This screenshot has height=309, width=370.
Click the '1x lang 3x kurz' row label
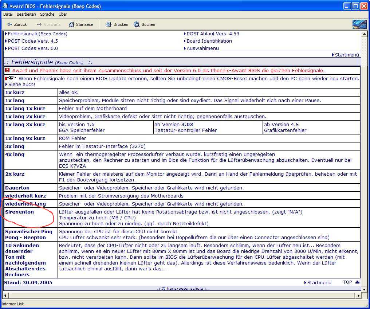pos(25,124)
